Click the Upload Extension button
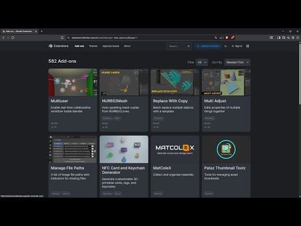 [x=208, y=46]
